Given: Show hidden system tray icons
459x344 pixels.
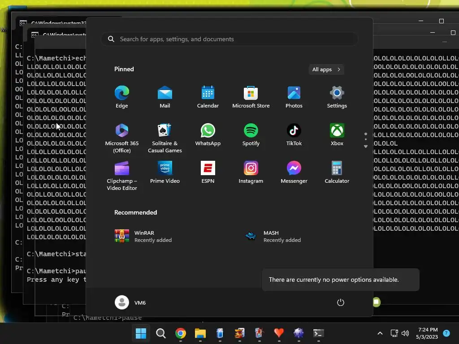Looking at the screenshot, I should click(x=380, y=333).
